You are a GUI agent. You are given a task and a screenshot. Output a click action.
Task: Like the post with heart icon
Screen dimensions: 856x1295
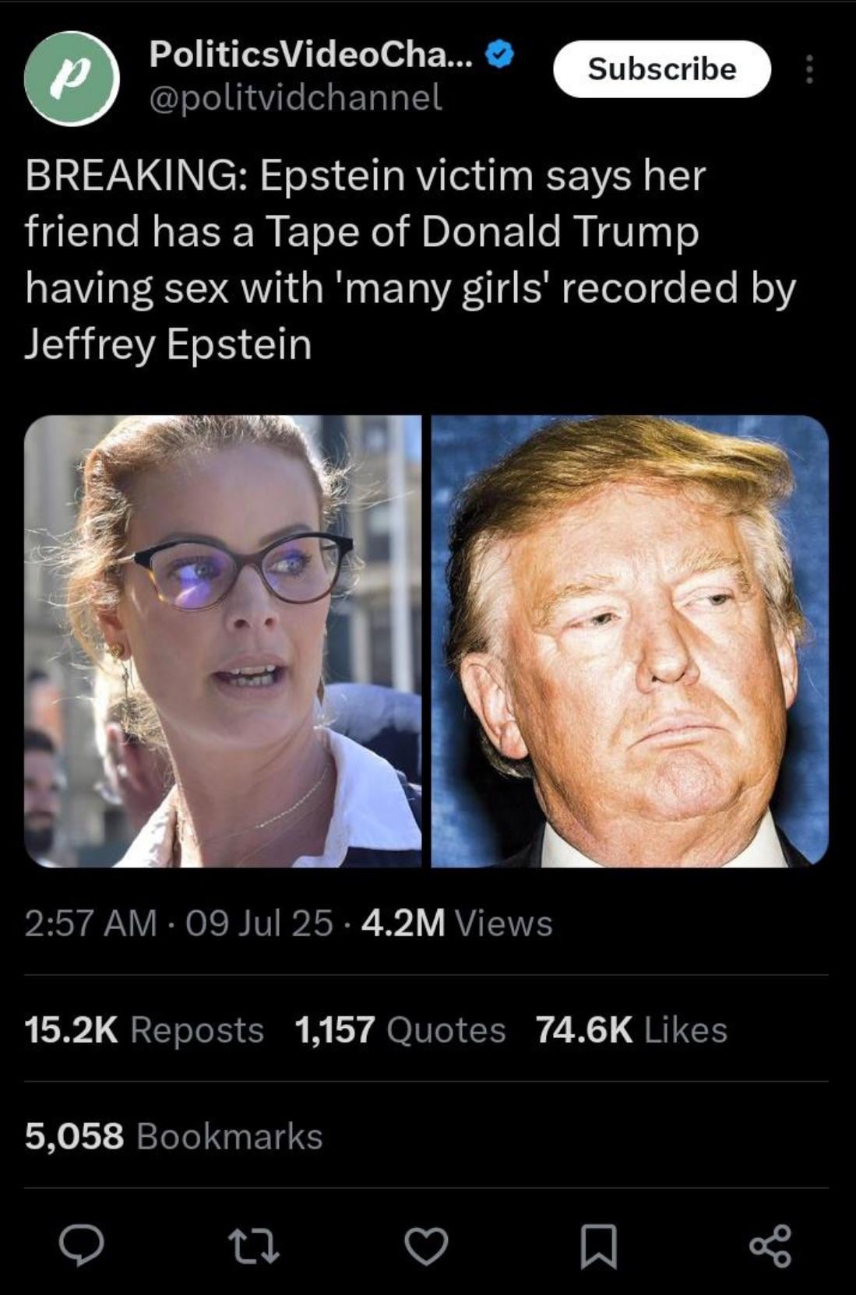(427, 1244)
